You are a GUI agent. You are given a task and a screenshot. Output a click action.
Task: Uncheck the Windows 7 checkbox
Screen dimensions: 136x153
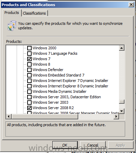point(29,59)
